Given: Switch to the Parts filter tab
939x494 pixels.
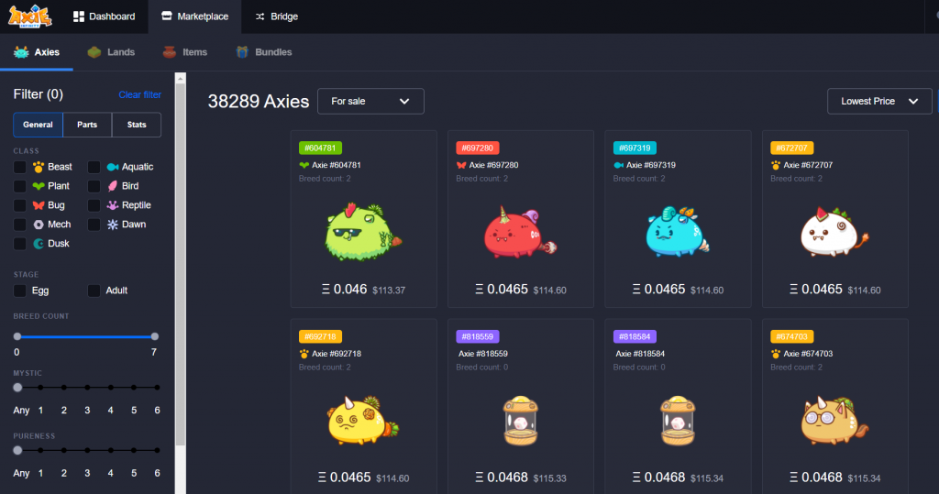Looking at the screenshot, I should point(87,125).
